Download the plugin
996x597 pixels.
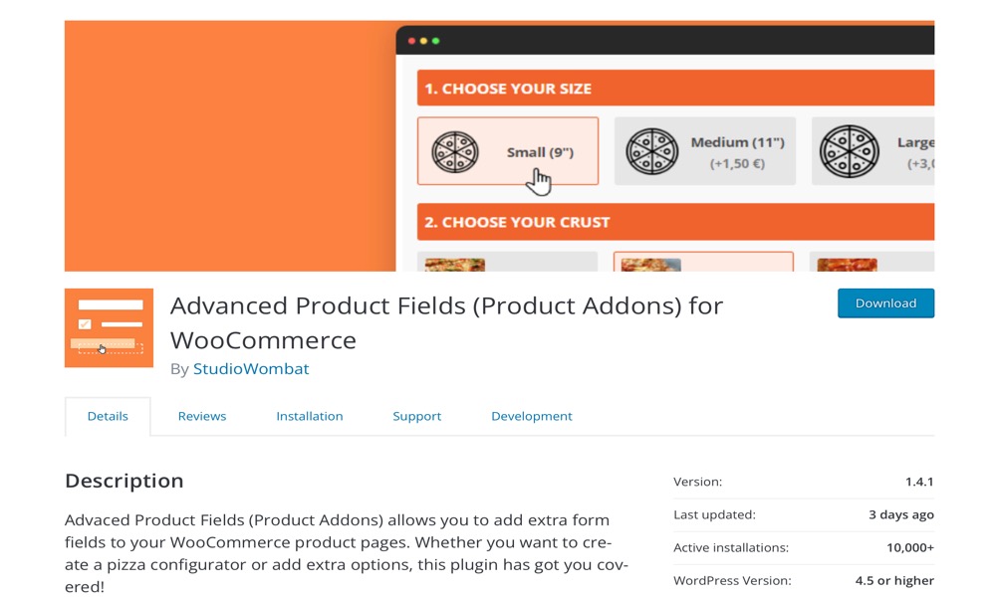tap(885, 303)
